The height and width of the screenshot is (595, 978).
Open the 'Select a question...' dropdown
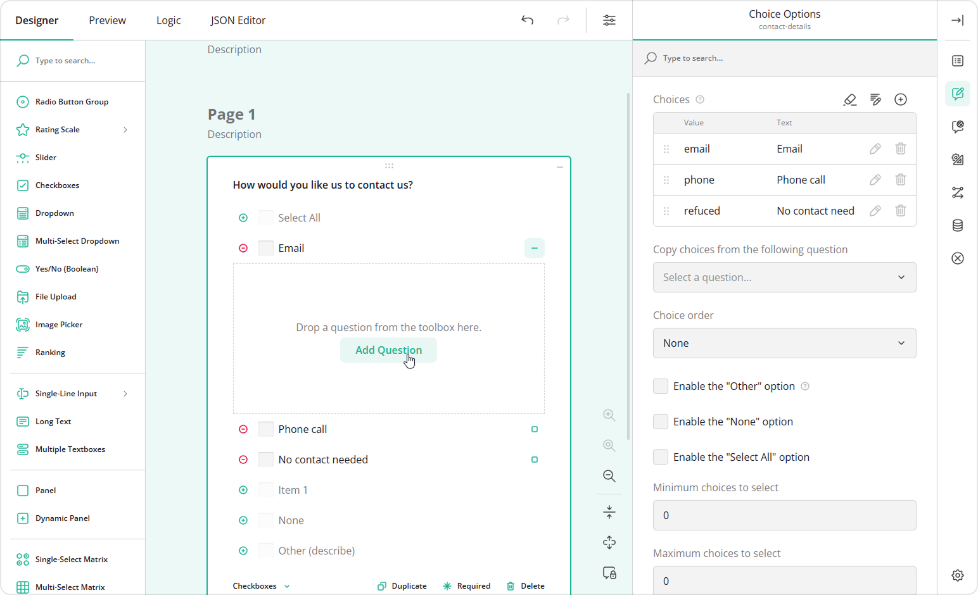(x=784, y=277)
